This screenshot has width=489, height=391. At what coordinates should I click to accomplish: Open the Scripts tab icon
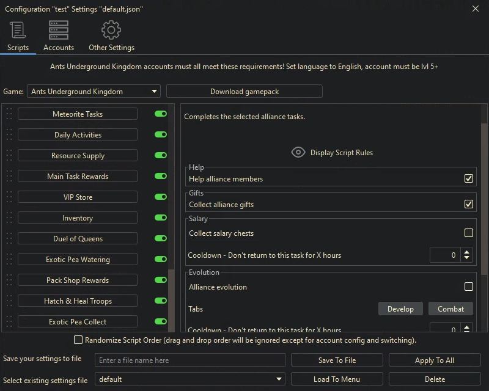pos(18,30)
